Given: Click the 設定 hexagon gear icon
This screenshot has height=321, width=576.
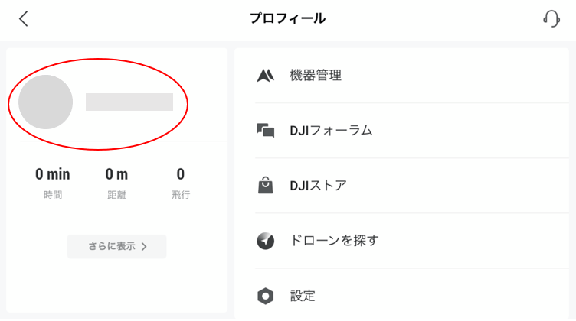Looking at the screenshot, I should click(265, 296).
